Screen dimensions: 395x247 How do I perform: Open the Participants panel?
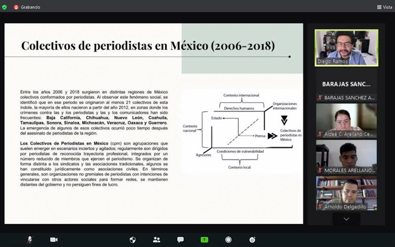[x=157, y=240]
